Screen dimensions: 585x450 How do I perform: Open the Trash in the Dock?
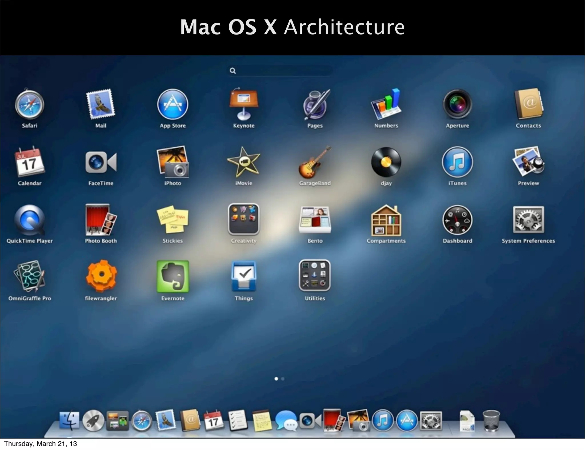point(491,421)
